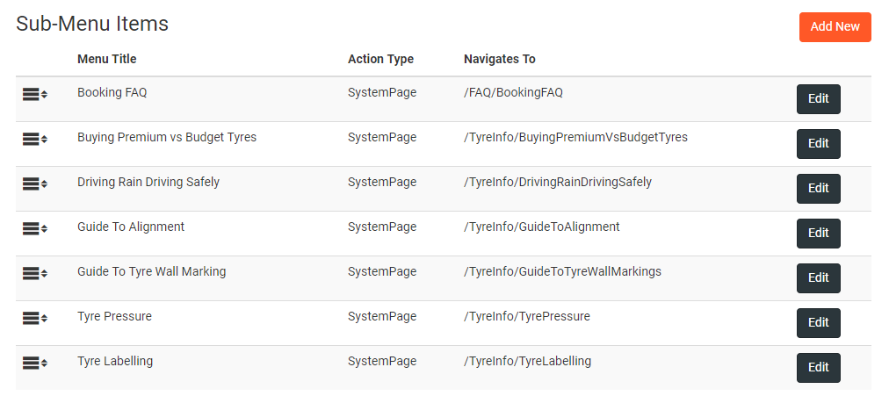Click the drag handle for Driving Rain Driving Safely
This screenshot has height=396, width=889.
pos(34,184)
